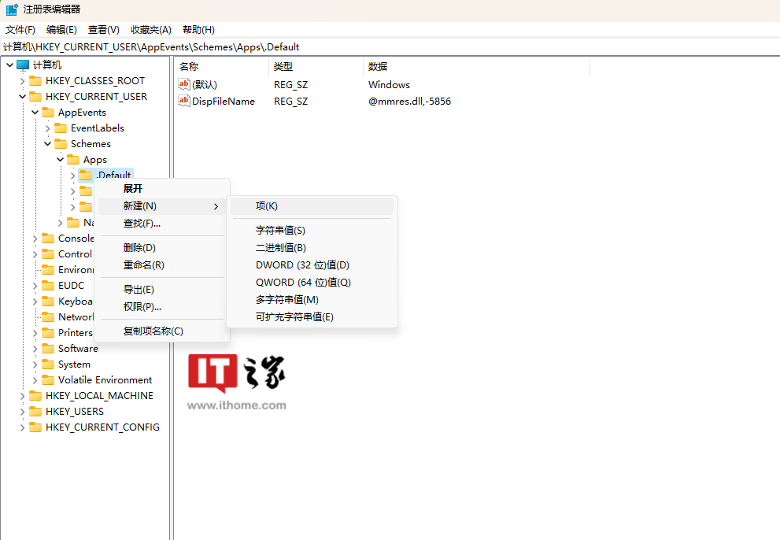Image resolution: width=780 pixels, height=540 pixels.
Task: Click the AppEvents folder icon
Action: click(48, 112)
